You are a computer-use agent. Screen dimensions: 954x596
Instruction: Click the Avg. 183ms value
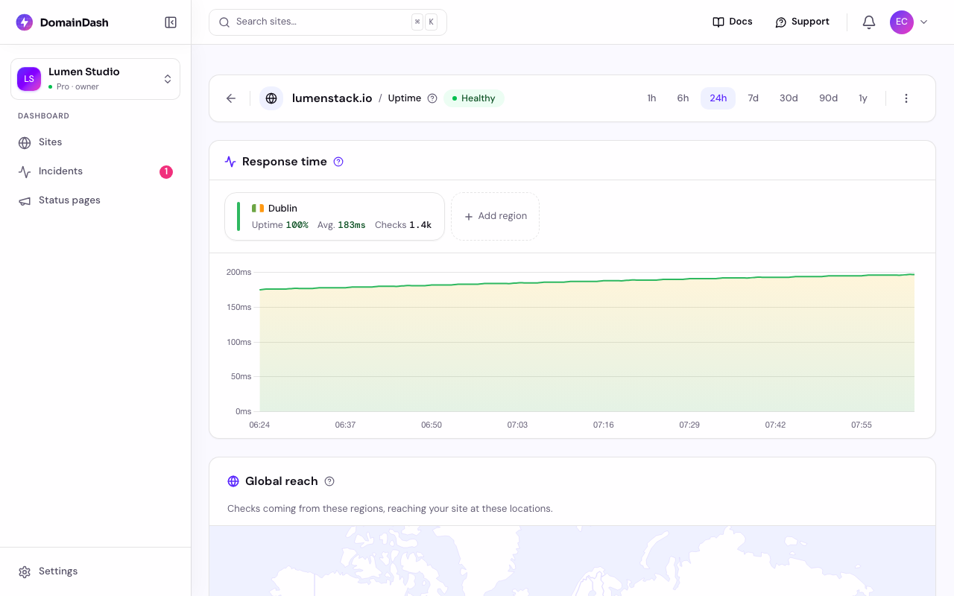tap(352, 225)
